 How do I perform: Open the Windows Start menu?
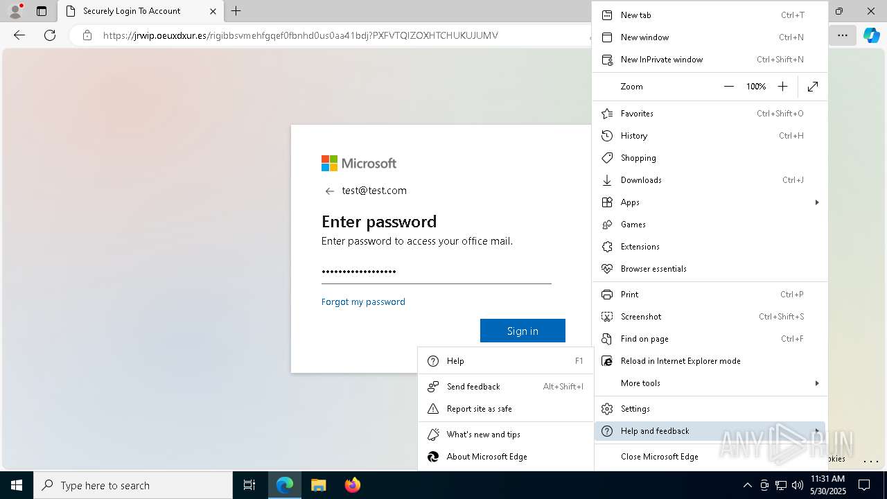coord(17,485)
